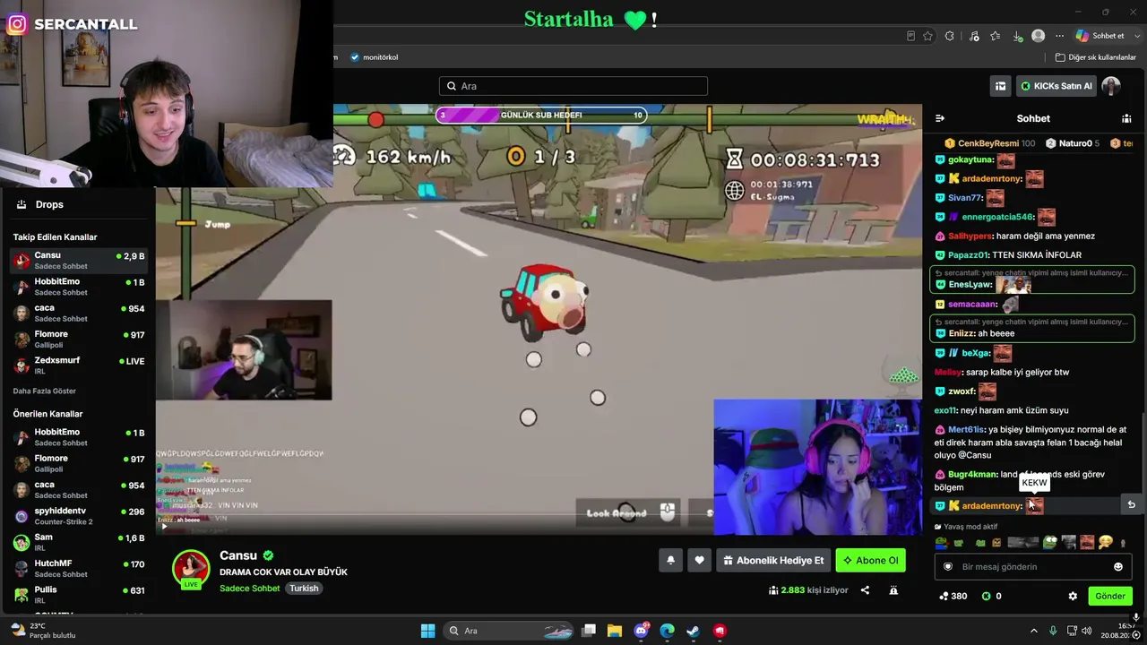Show hidden system tray icons
Screen dimensions: 1147x645
coord(1033,631)
